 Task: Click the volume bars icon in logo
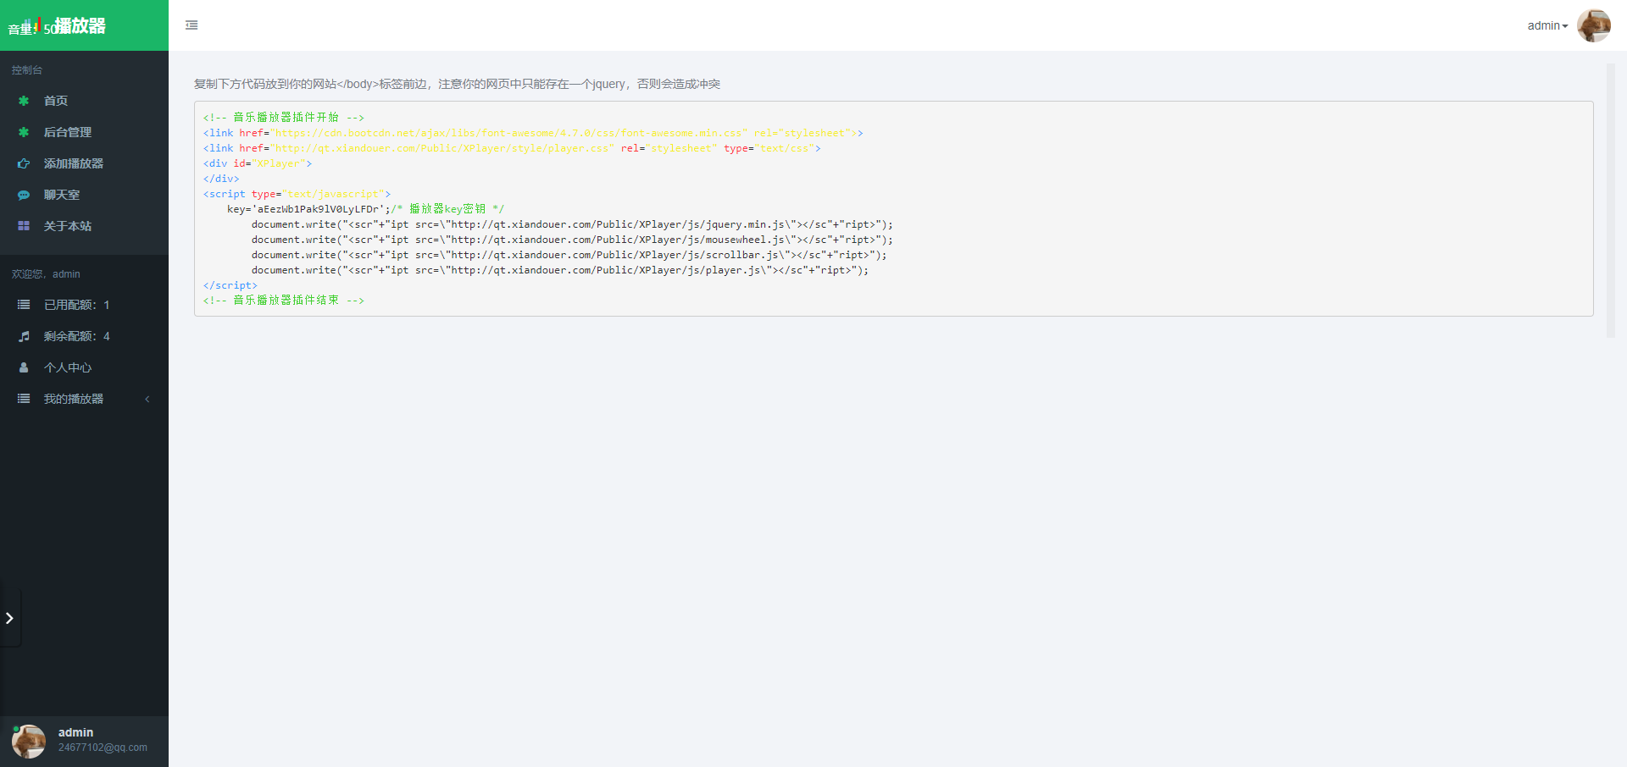(x=32, y=25)
